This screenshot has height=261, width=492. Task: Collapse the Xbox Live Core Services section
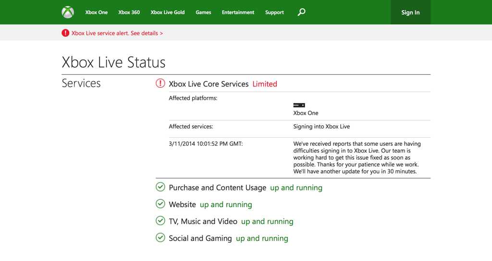[209, 84]
